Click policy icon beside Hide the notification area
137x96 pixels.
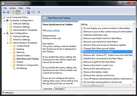coord(82,35)
